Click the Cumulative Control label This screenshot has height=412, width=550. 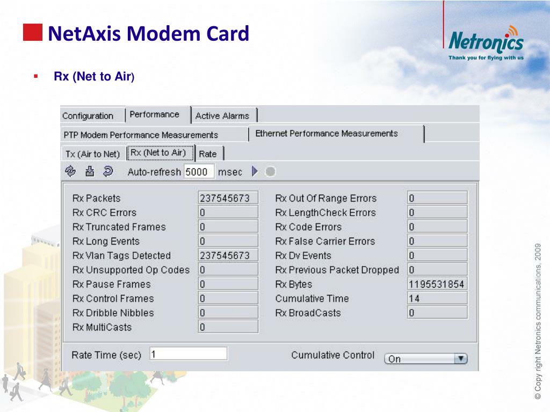333,355
